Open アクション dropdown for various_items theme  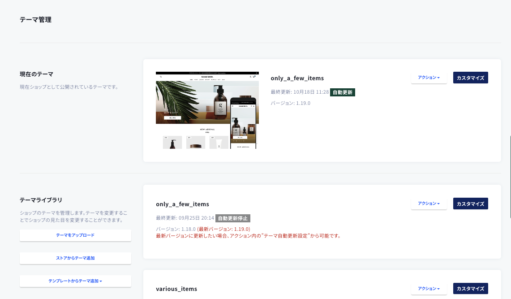point(429,289)
